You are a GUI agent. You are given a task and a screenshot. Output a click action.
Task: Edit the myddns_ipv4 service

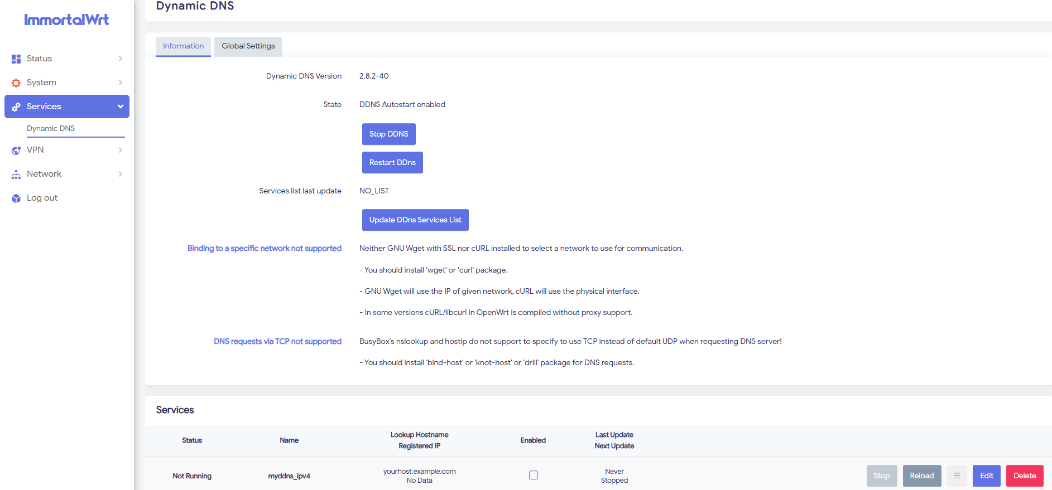(x=987, y=476)
